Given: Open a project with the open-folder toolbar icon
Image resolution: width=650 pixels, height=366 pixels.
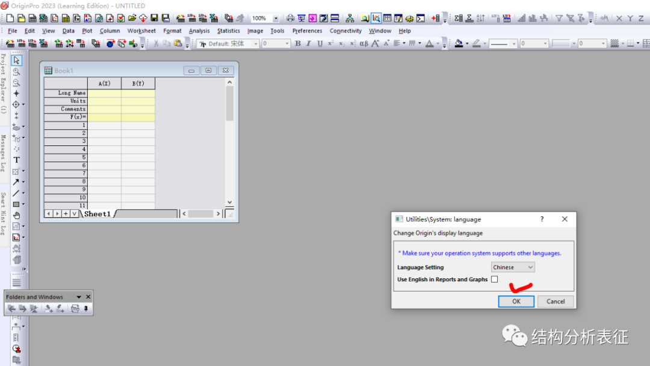Looking at the screenshot, I should click(x=132, y=18).
